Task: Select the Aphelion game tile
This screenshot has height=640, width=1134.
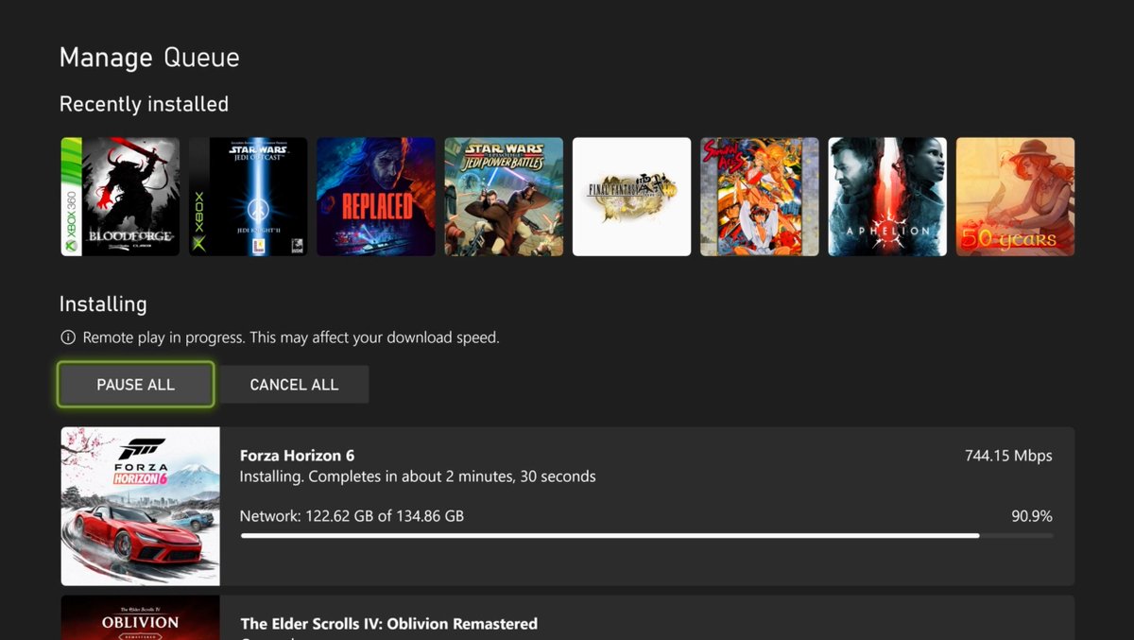Action: tap(887, 197)
